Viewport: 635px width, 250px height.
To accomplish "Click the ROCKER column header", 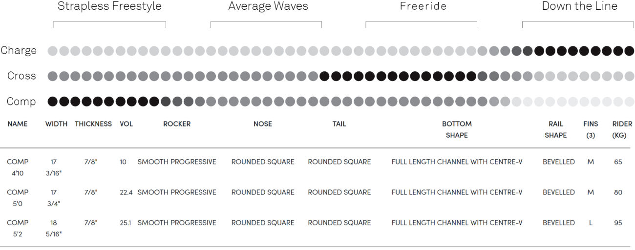I will 177,124.
